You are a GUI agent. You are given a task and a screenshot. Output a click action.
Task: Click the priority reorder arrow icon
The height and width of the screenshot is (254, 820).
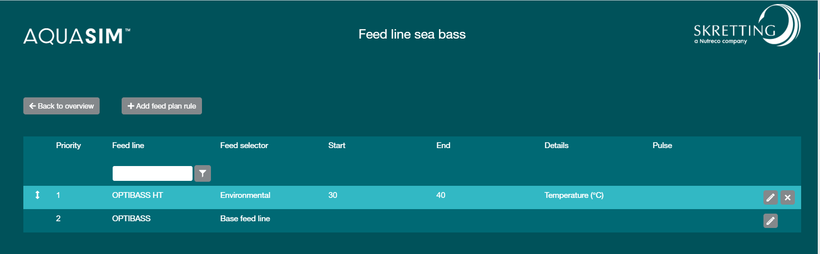37,195
